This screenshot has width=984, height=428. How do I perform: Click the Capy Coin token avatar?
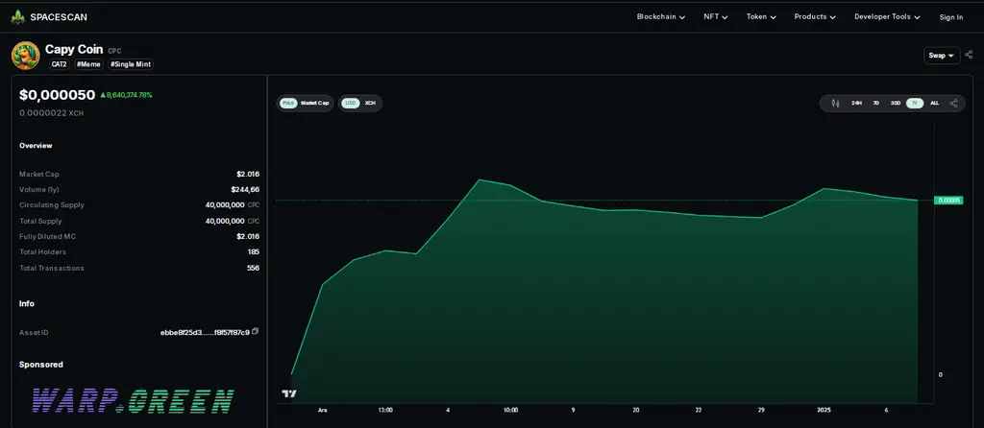coord(26,55)
